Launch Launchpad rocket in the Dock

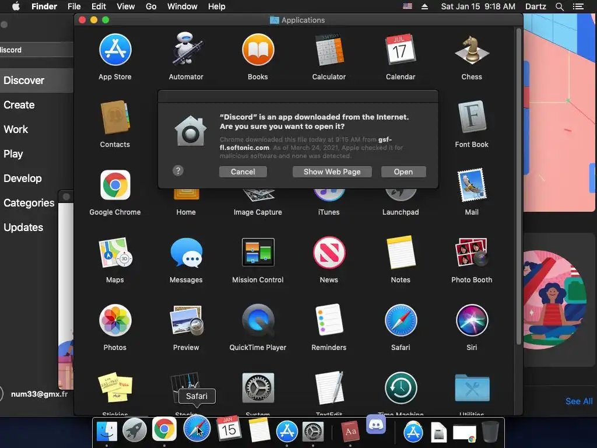tap(135, 430)
